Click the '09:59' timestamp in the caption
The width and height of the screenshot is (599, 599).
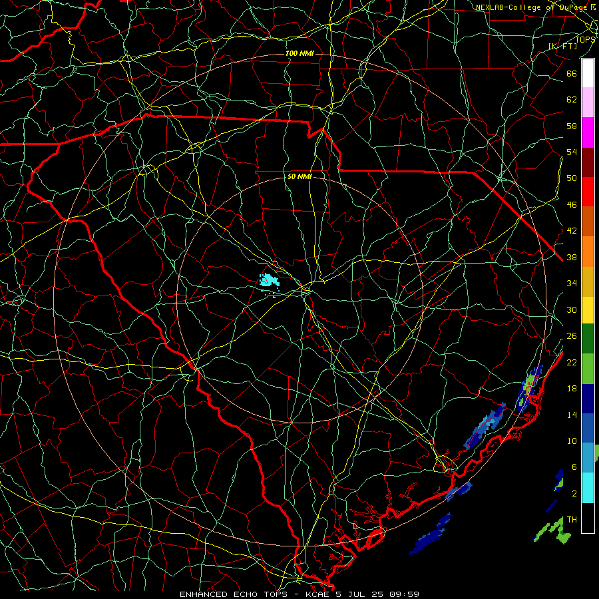coord(404,594)
